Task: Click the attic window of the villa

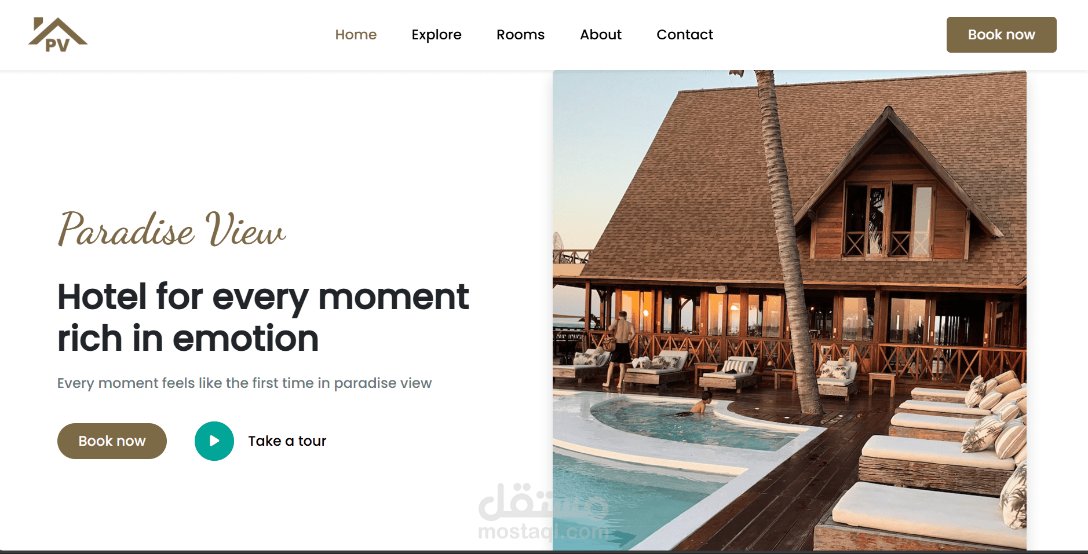Action: point(889,220)
